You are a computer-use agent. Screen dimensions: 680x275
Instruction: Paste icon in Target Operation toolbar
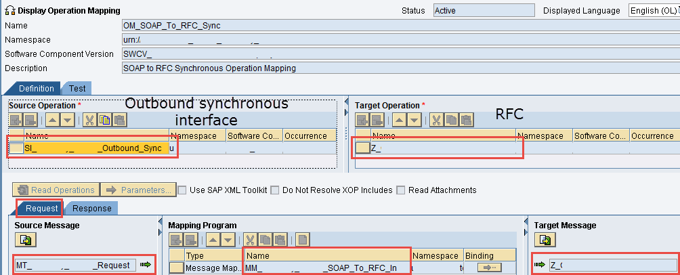tap(465, 120)
